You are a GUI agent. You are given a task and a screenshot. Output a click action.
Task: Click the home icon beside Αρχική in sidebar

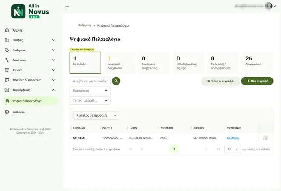[x=7, y=30]
